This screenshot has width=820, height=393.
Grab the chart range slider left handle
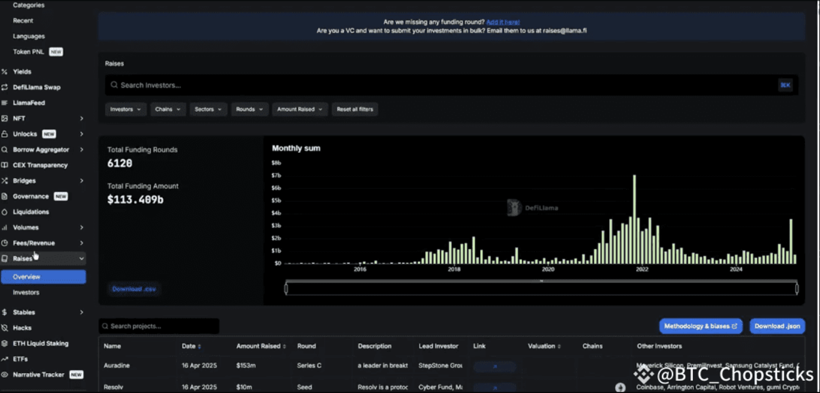(286, 289)
